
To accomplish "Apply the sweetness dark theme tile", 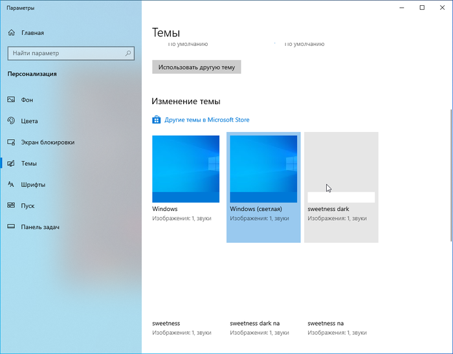I will click(x=341, y=187).
